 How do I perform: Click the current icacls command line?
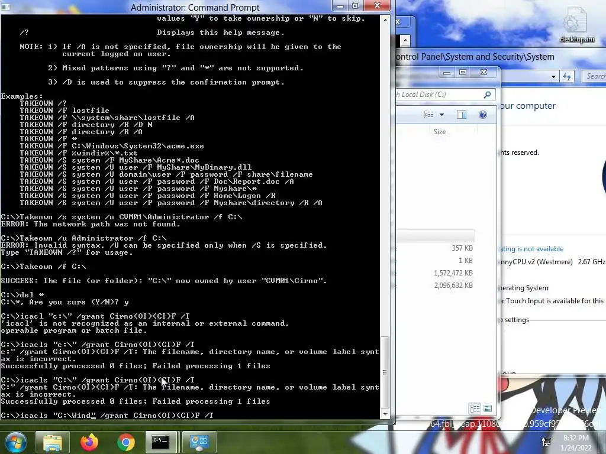pyautogui.click(x=107, y=416)
